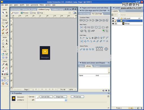Select the Text tool
Screen dimensions: 144x110
point(6,44)
